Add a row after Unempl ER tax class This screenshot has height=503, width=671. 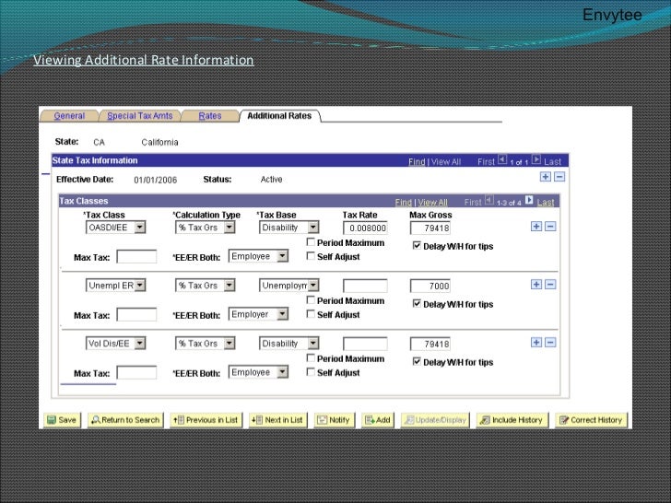[x=536, y=285]
